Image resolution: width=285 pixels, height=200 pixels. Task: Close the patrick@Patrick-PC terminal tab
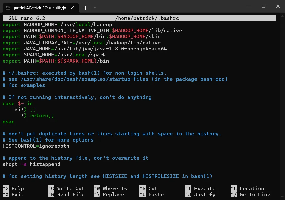72,8
